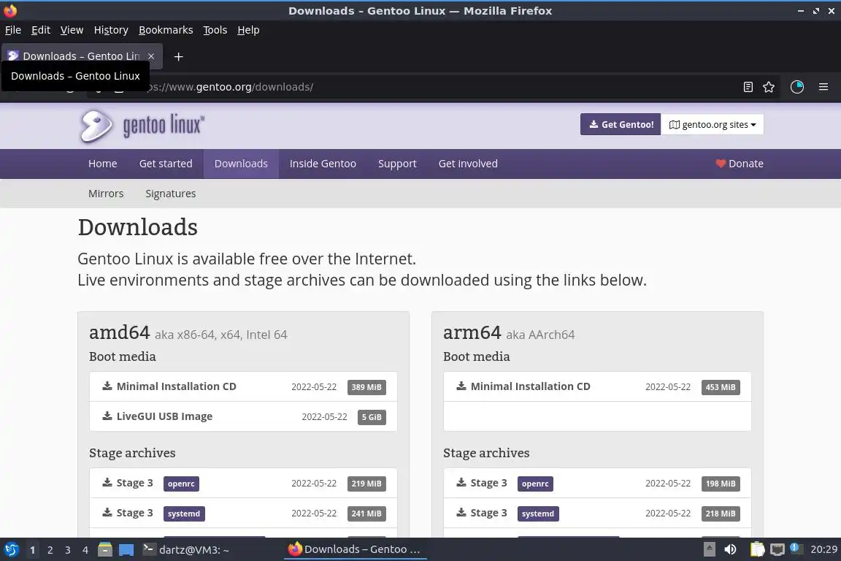
Task: Click the Gentoo Linux logo
Action: pyautogui.click(x=142, y=126)
